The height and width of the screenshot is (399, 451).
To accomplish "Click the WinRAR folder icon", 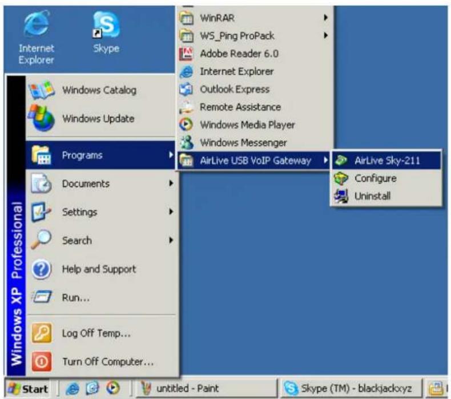I will (186, 18).
